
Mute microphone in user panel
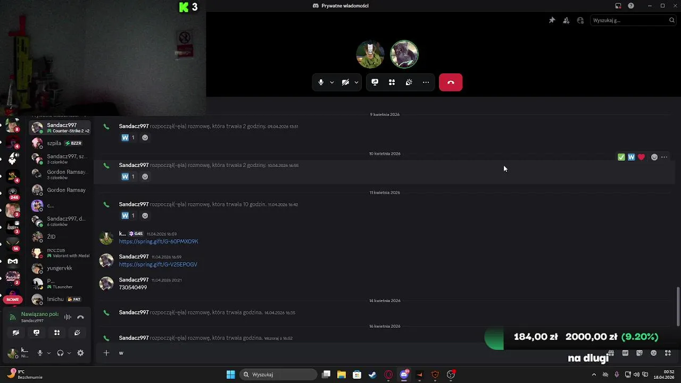[40, 353]
